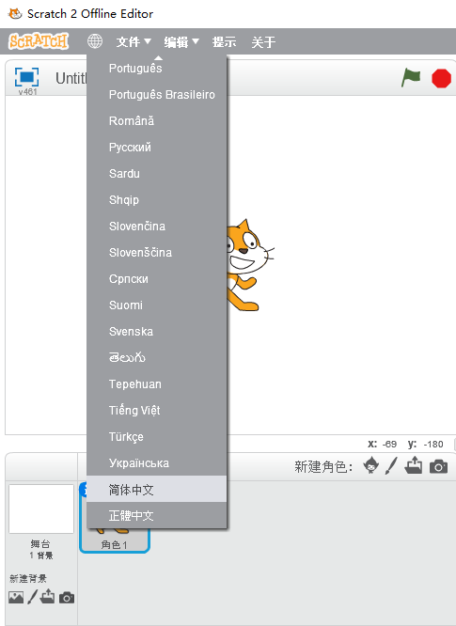The height and width of the screenshot is (626, 456).
Task: Select Română language
Action: tap(156, 121)
